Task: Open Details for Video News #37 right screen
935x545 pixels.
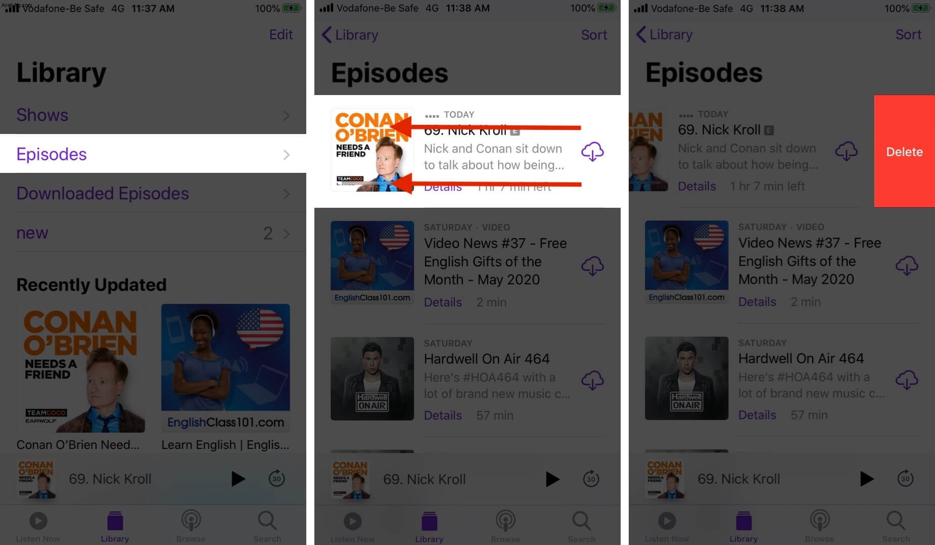Action: (x=757, y=301)
